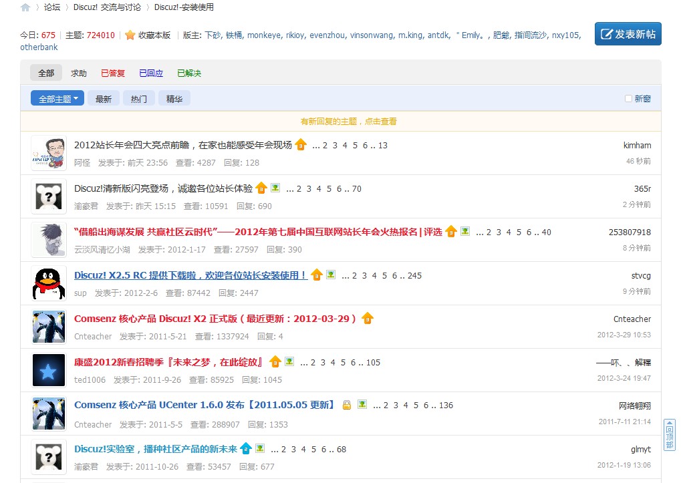681x483 pixels.
Task: Click blue sticky icon on Discuz!实验室 thread
Action: point(246,448)
